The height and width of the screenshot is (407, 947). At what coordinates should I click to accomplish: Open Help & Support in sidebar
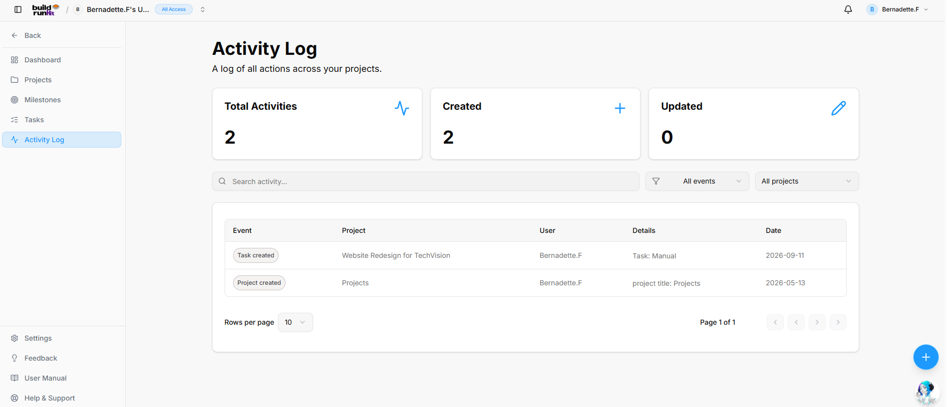click(x=62, y=398)
